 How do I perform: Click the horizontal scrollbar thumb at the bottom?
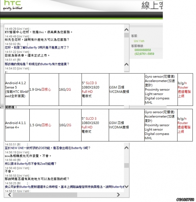45,195
